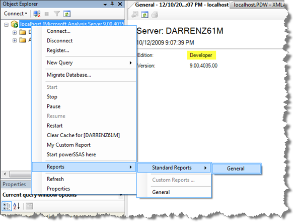Click the pin auto-hide icon in Object Explorer

[x=112, y=4]
